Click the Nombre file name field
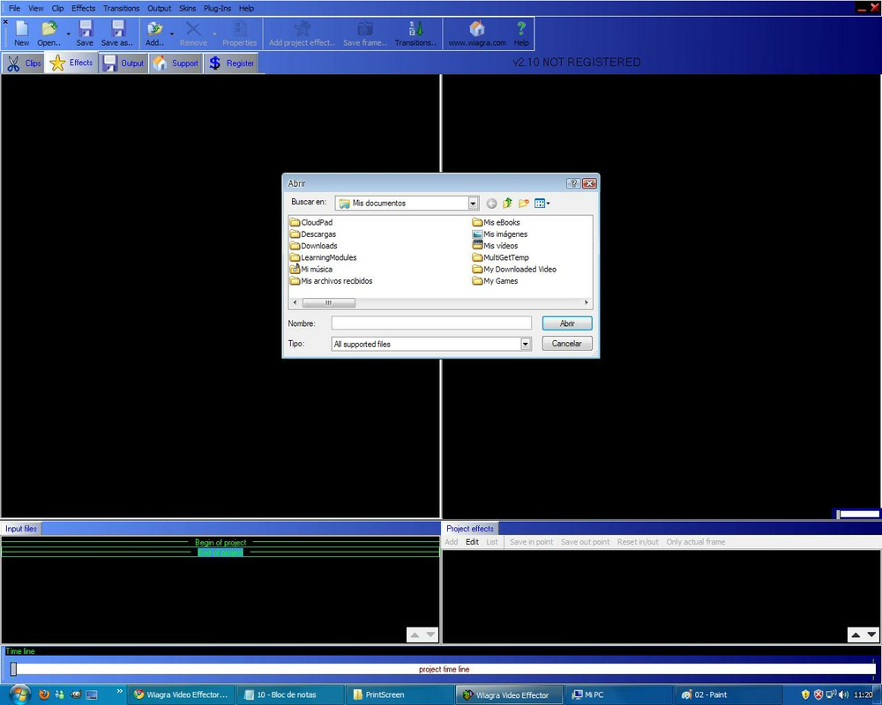882x705 pixels. [x=431, y=323]
